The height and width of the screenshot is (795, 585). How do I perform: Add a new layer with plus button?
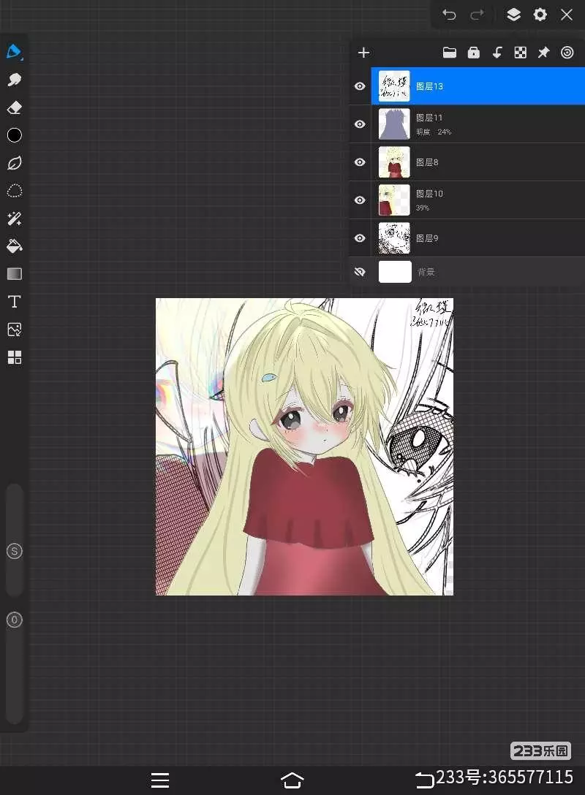(x=363, y=53)
